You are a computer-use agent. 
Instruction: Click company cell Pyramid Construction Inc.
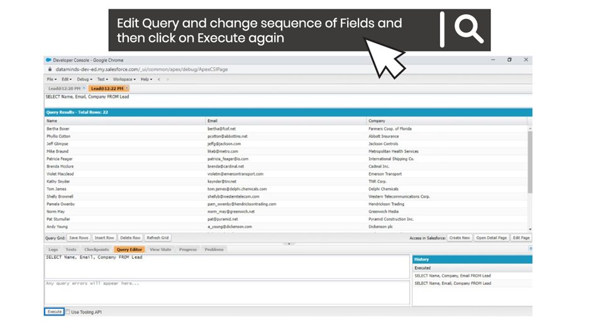[x=446, y=219]
